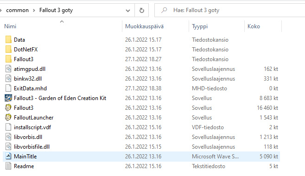The width and height of the screenshot is (305, 176).
Task: Click the libvorbis.dll file icon
Action: [x=8, y=137]
